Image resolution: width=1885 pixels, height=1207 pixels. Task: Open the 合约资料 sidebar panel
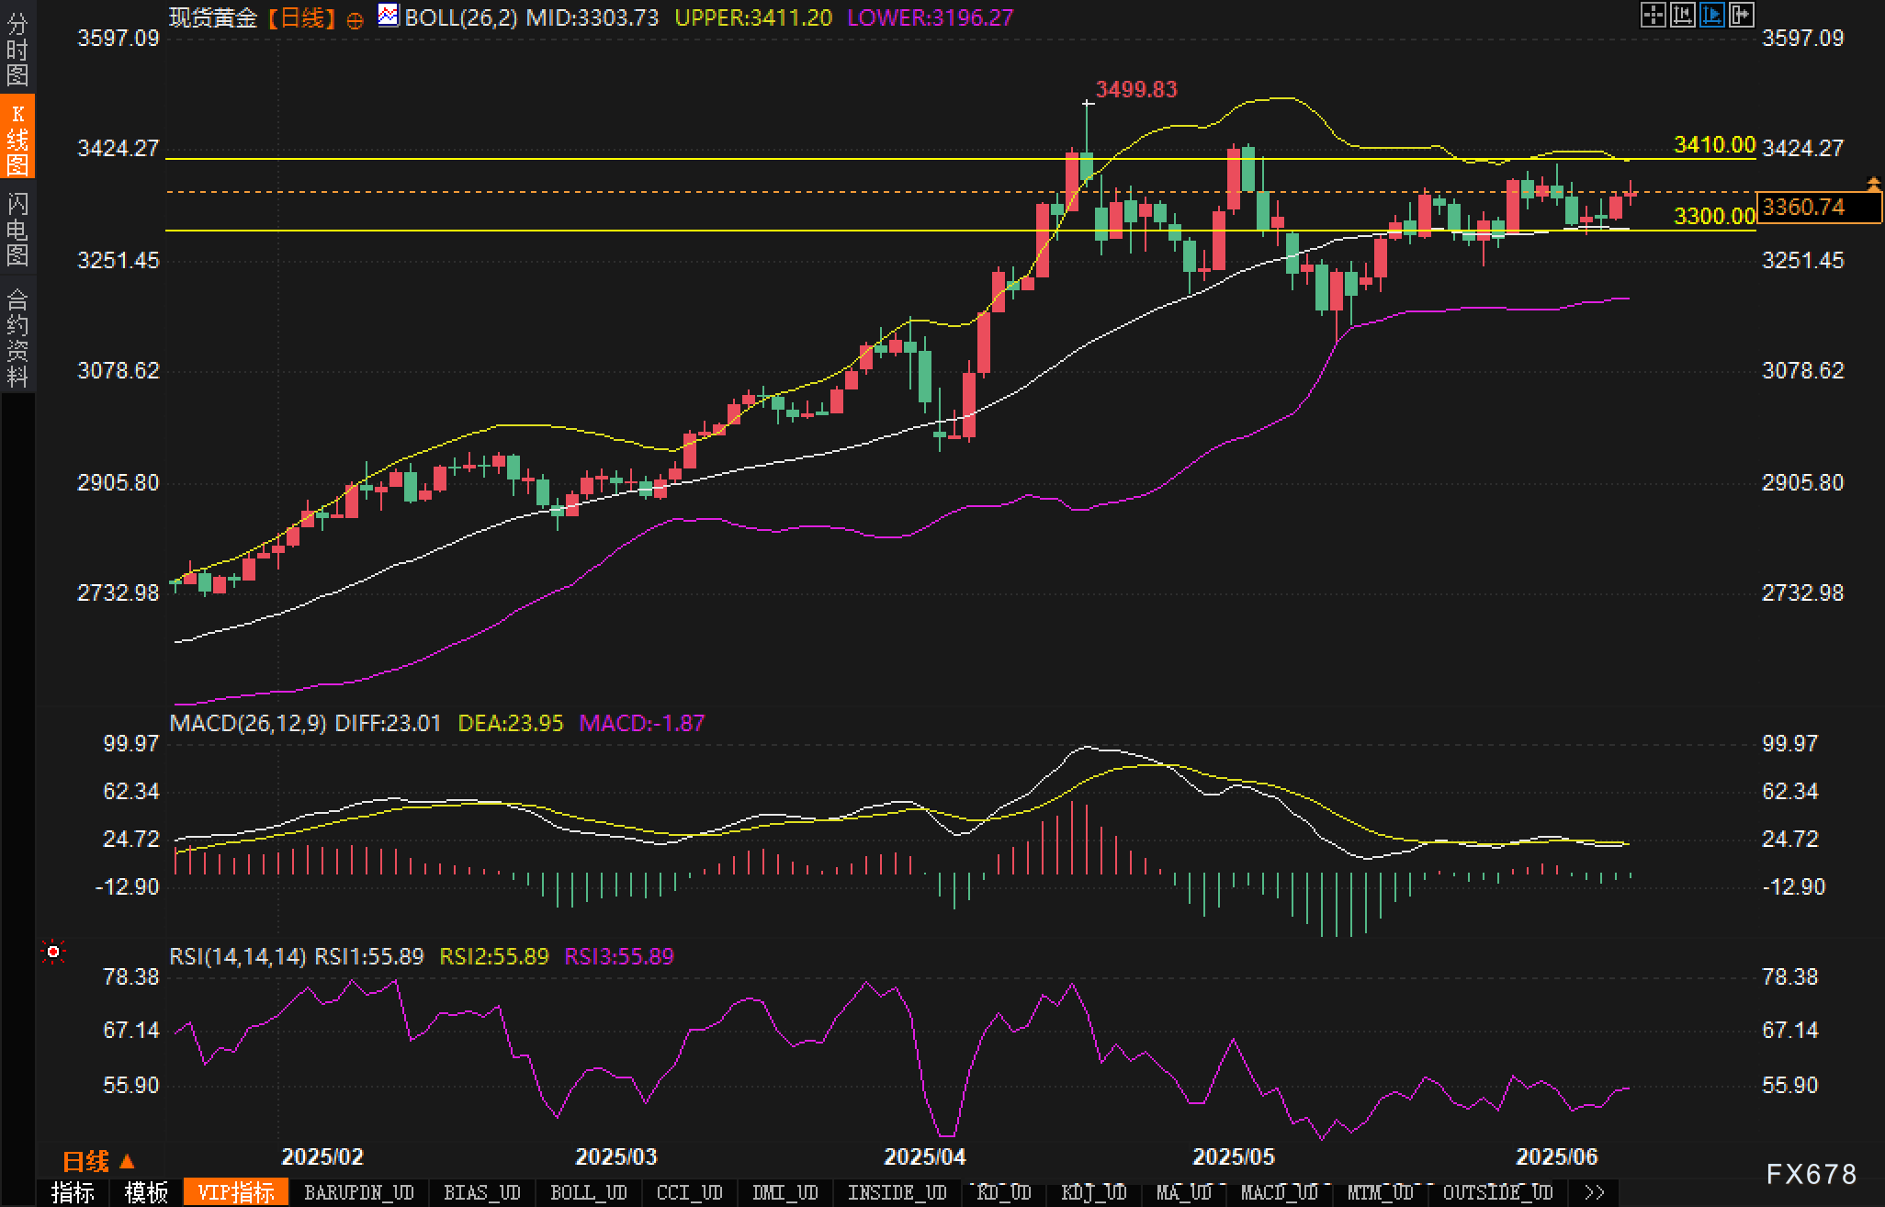tap(17, 337)
